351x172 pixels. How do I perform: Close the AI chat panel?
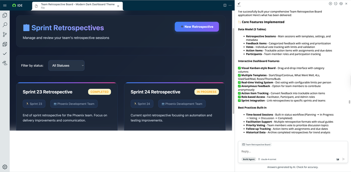(x=346, y=3)
